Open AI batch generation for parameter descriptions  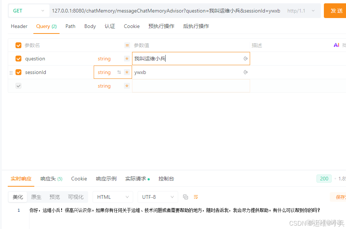click(x=336, y=45)
